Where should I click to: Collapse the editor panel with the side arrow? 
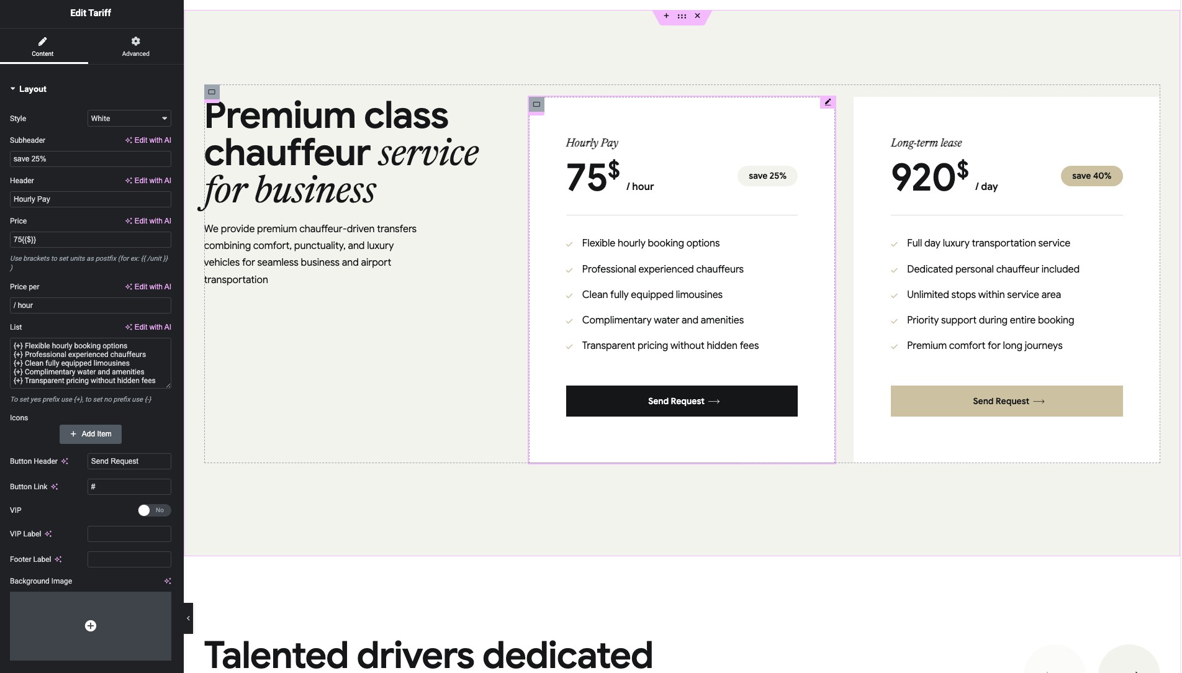188,618
